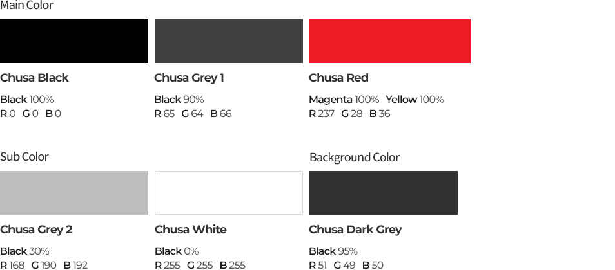
Task: Click the Chusa Grey 2 title
Action: click(36, 230)
